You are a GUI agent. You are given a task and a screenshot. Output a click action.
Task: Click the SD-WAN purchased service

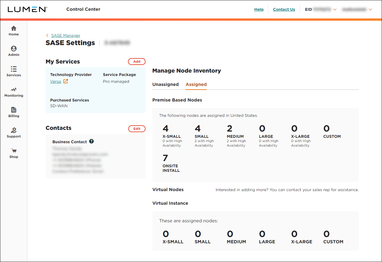59,106
